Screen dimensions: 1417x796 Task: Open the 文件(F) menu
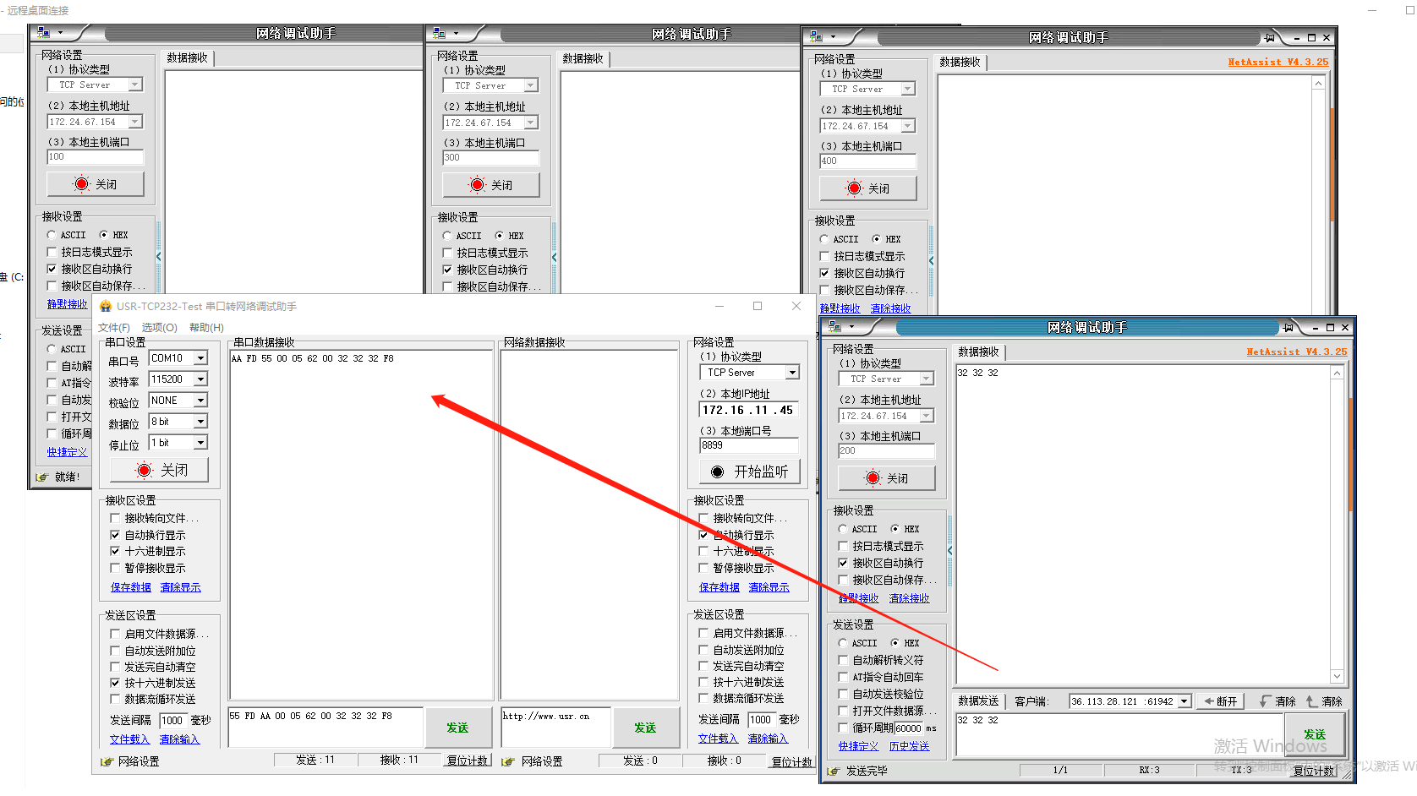(114, 328)
